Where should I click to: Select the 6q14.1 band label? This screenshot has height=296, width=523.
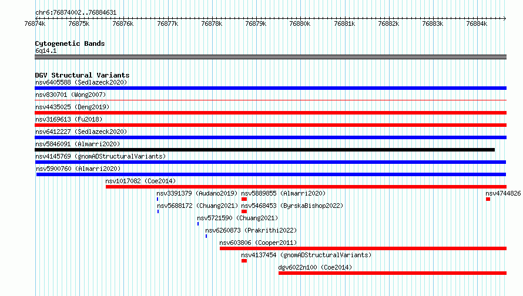click(x=46, y=51)
